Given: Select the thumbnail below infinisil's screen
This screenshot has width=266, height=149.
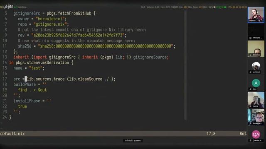Looking at the screenshot, I should click(256, 49).
